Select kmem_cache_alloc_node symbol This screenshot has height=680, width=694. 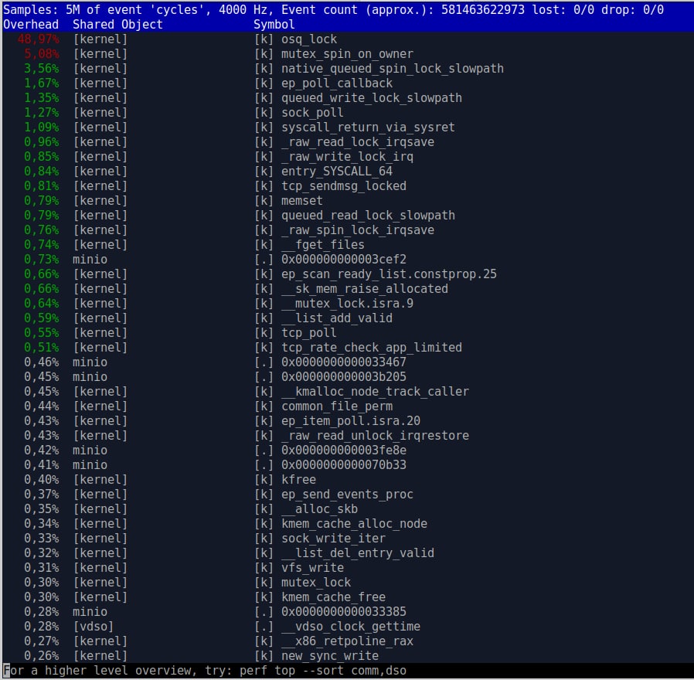click(354, 524)
